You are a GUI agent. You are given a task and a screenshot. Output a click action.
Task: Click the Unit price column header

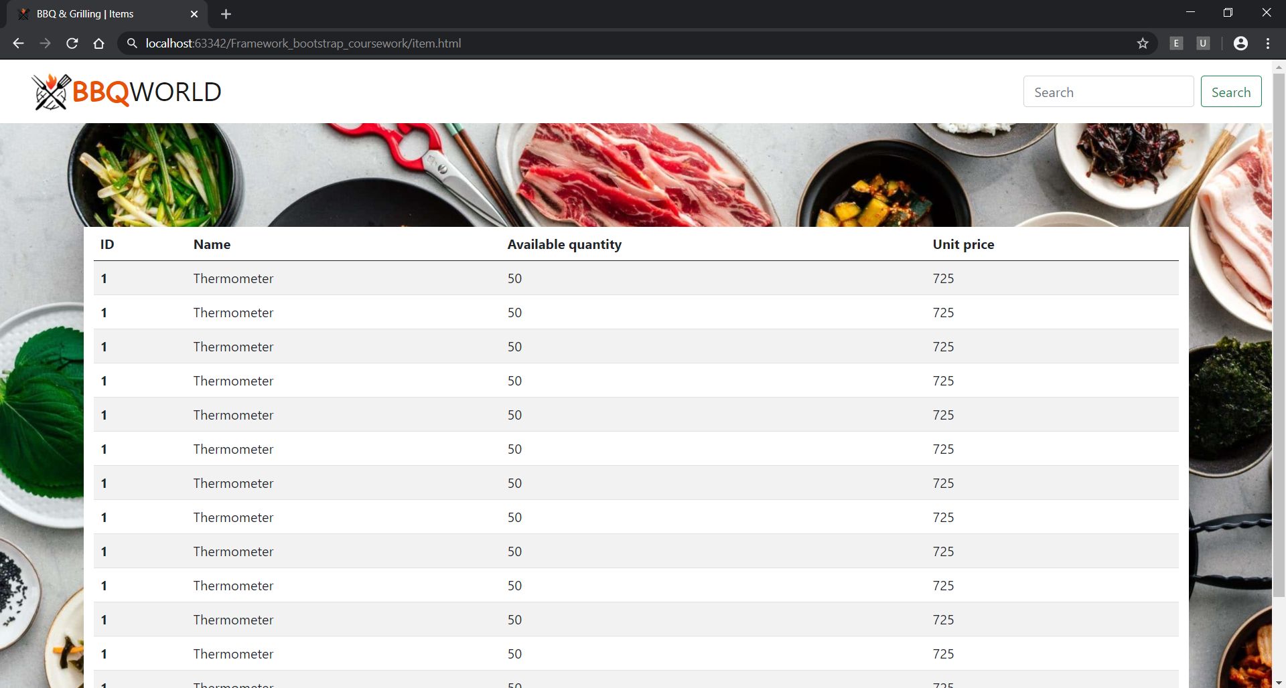(x=964, y=244)
